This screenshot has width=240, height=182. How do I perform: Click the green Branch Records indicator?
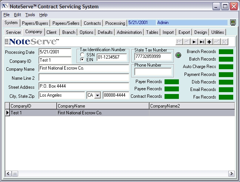tap(226, 52)
